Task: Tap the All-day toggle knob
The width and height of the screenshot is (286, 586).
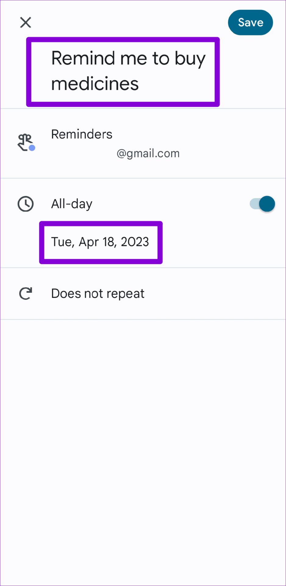Action: tap(267, 204)
